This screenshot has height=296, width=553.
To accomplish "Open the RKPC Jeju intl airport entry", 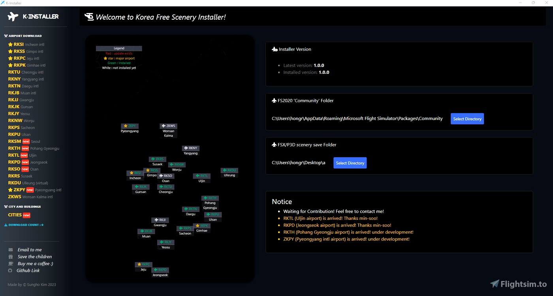I will click(24, 58).
